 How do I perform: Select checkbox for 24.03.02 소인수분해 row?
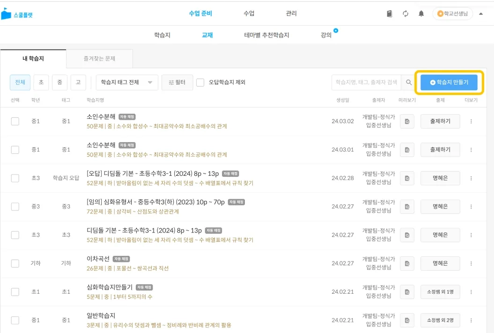coord(15,121)
